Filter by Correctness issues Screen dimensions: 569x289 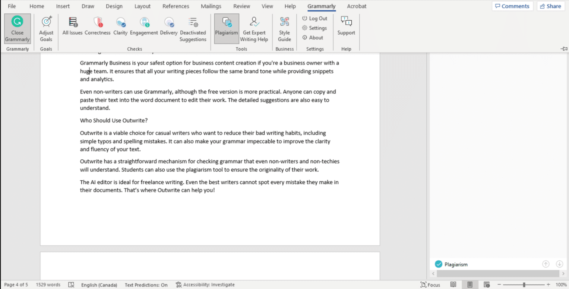point(98,26)
